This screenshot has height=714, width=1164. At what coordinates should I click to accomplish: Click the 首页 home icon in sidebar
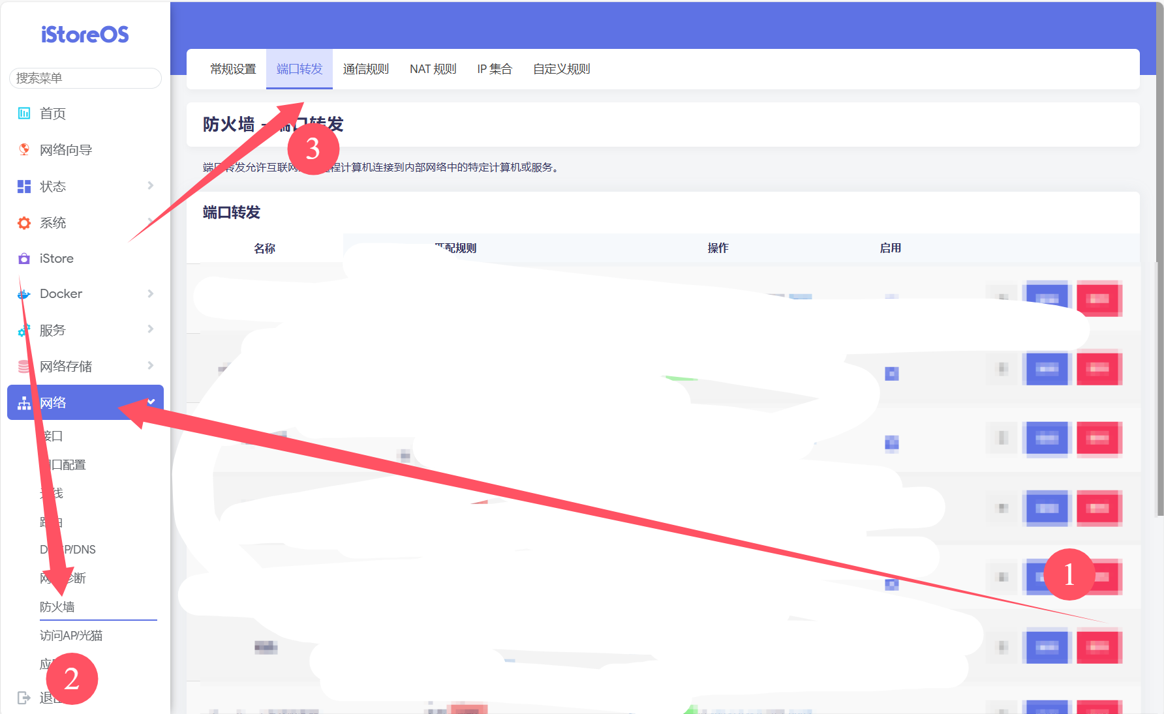click(x=24, y=113)
